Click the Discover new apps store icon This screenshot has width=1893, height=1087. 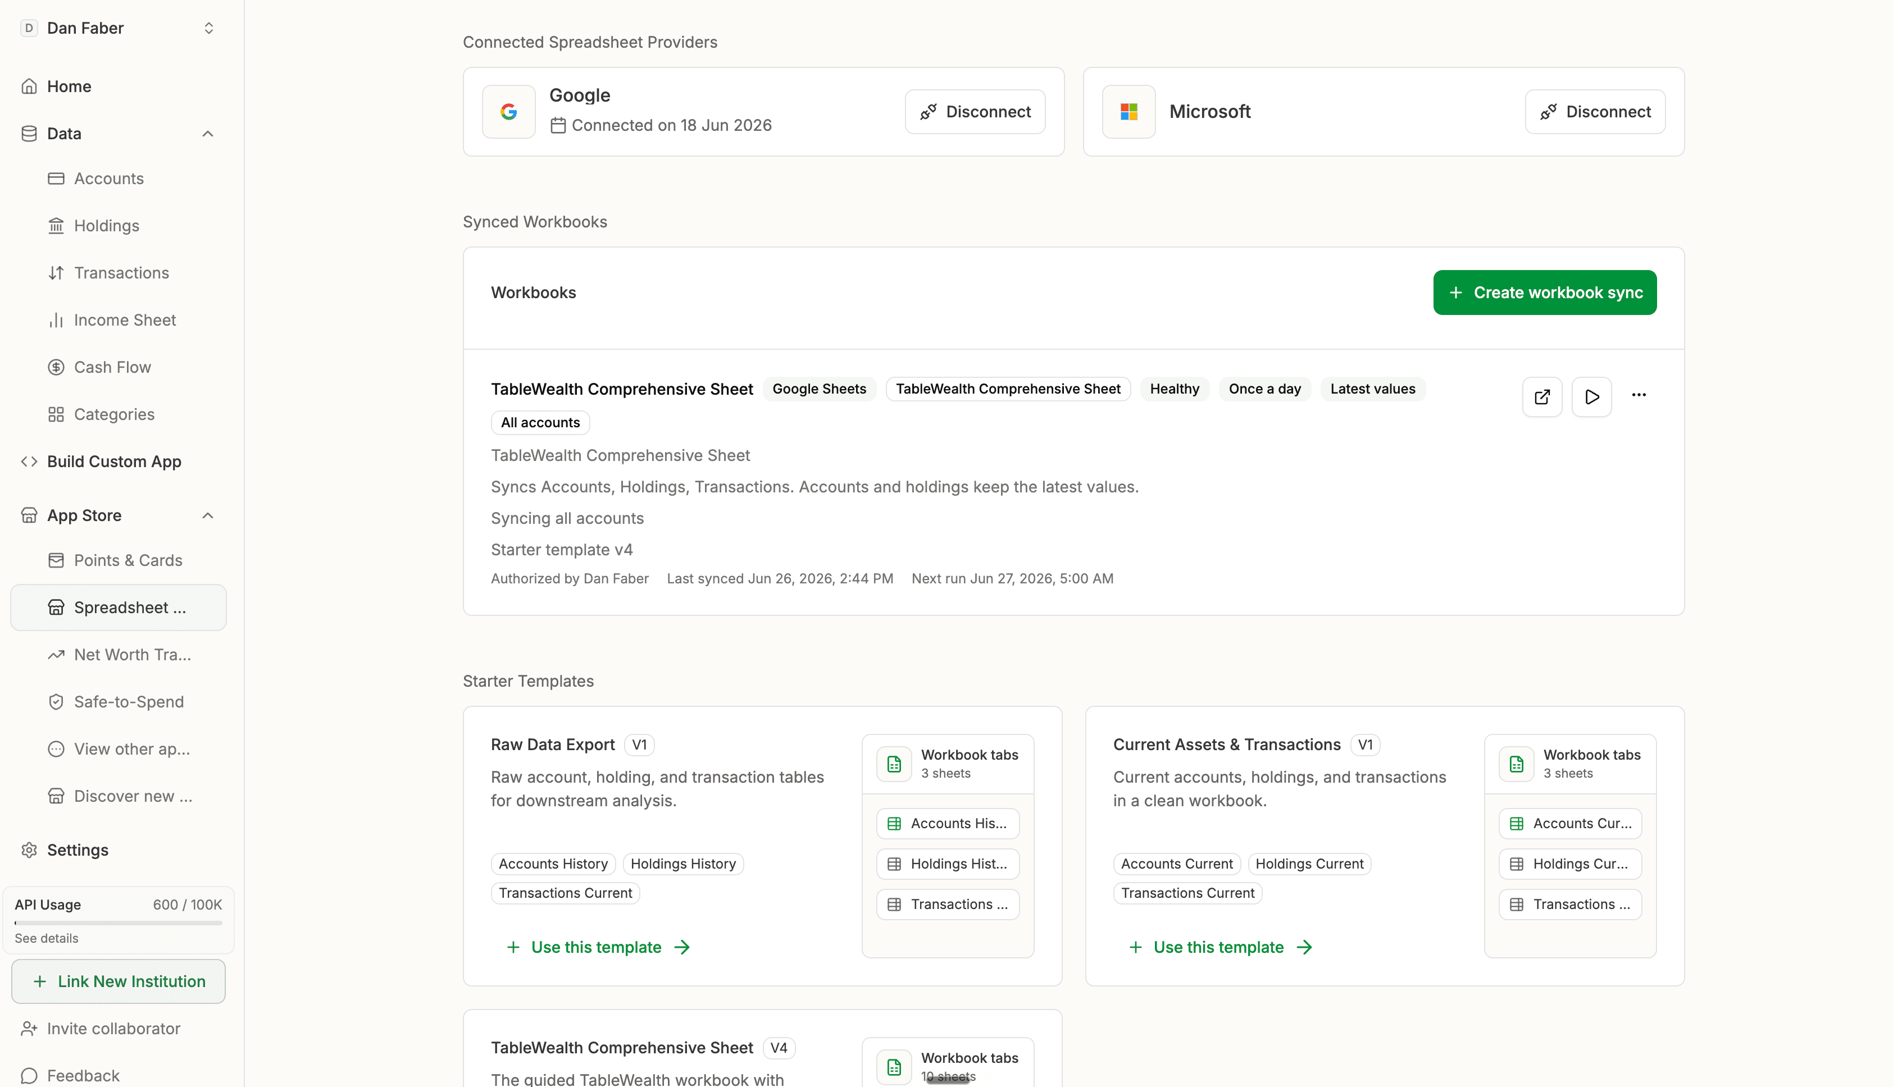tap(56, 796)
